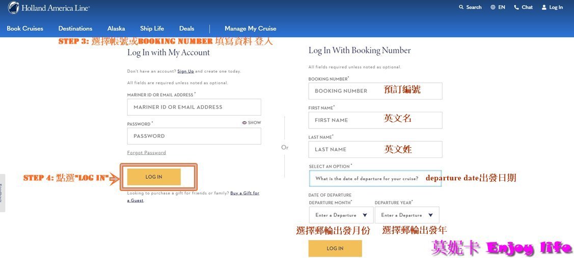Follow the Sign Up link
The width and height of the screenshot is (574, 258).
185,72
